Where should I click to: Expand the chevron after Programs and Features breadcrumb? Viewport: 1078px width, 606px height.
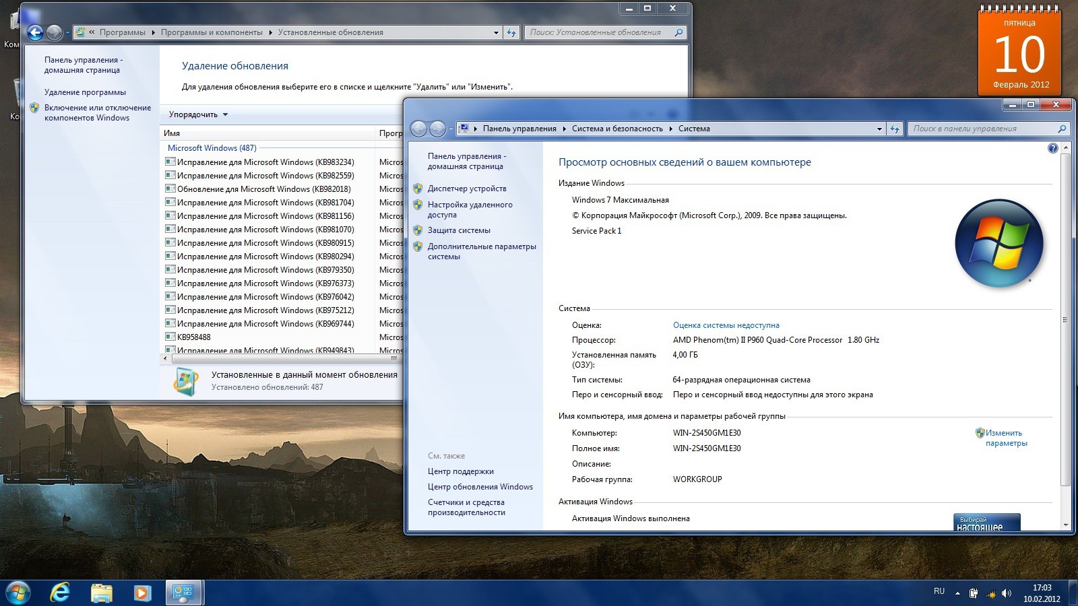(x=270, y=32)
